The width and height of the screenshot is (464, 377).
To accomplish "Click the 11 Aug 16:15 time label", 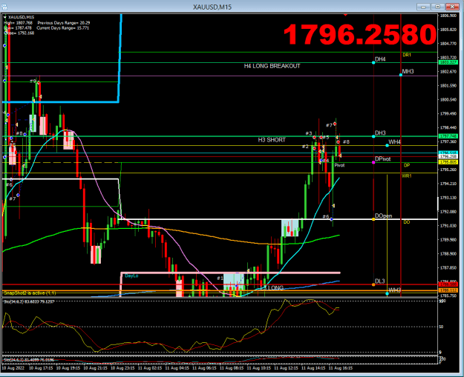I will tap(340, 368).
